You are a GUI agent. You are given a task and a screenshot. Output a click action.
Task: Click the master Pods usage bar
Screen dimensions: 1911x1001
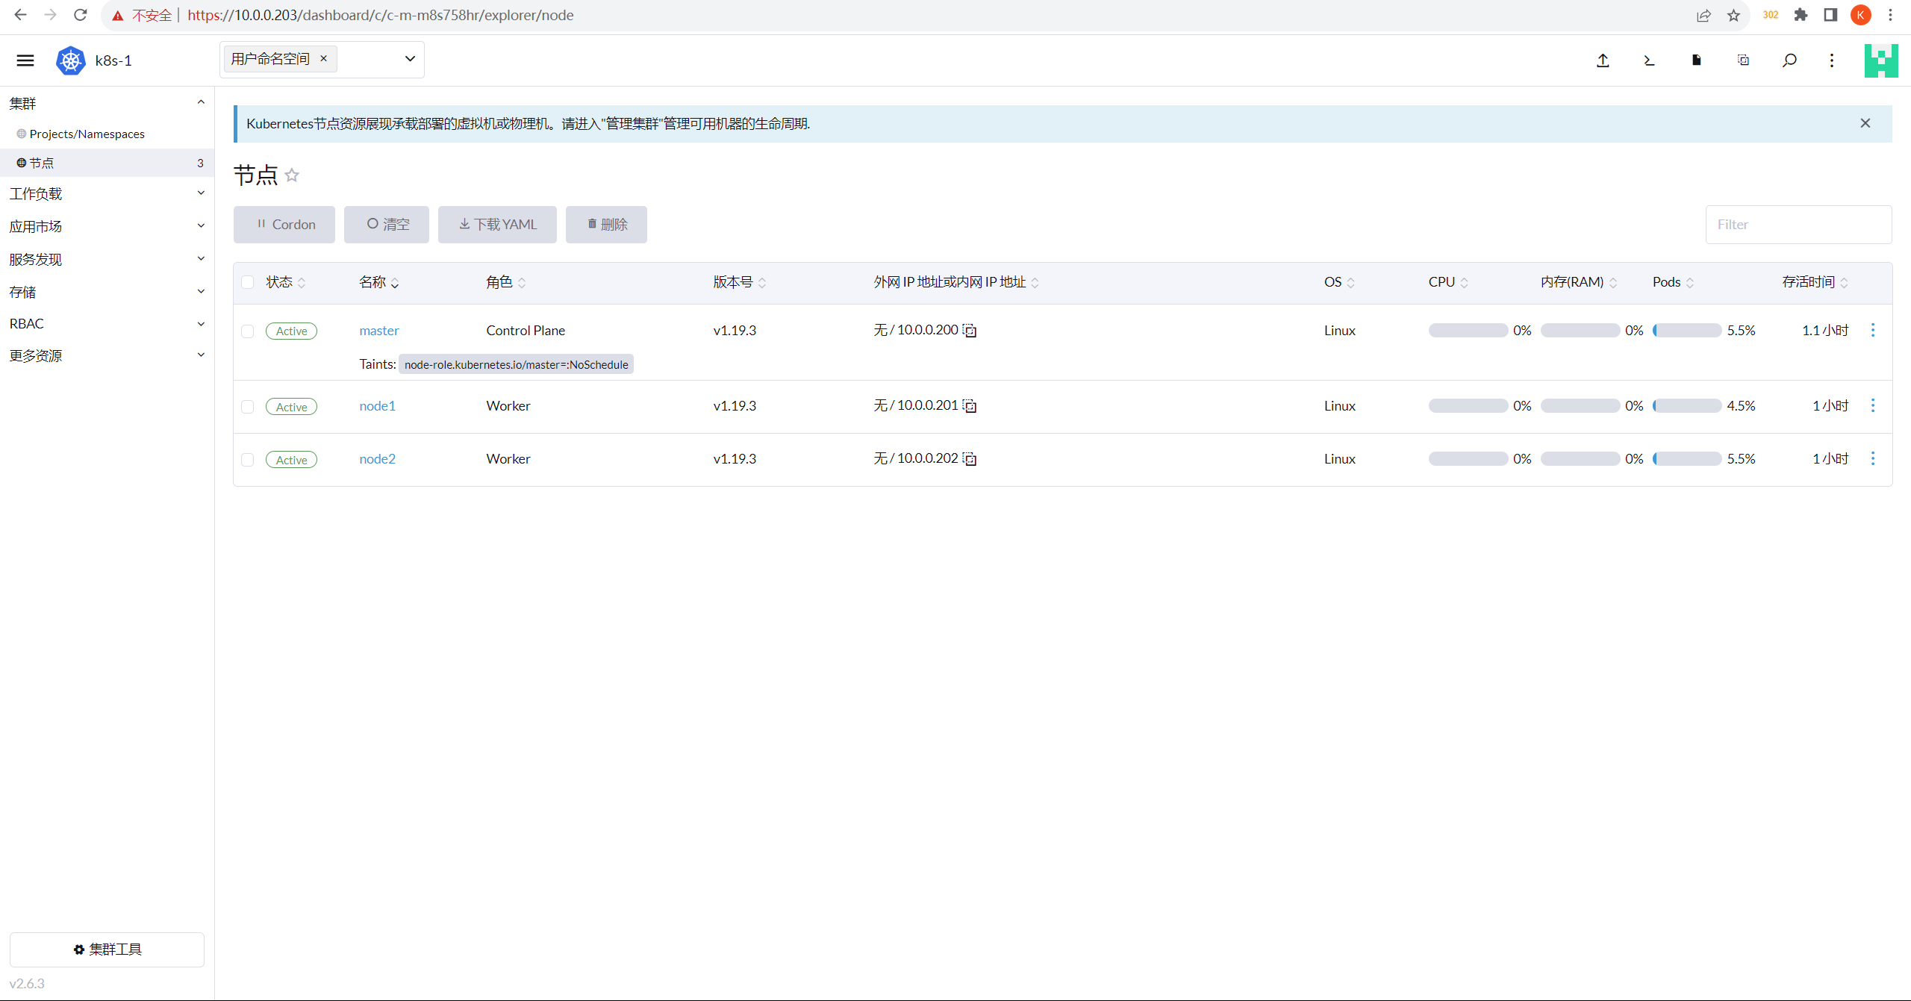1687,331
